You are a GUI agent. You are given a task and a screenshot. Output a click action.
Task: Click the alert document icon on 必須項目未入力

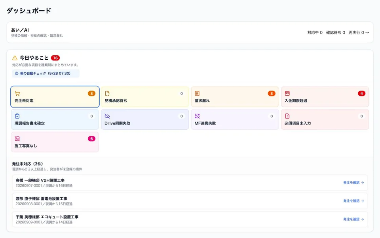pos(287,116)
